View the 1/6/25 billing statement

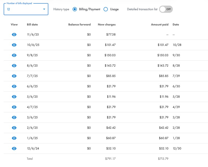click(14, 138)
